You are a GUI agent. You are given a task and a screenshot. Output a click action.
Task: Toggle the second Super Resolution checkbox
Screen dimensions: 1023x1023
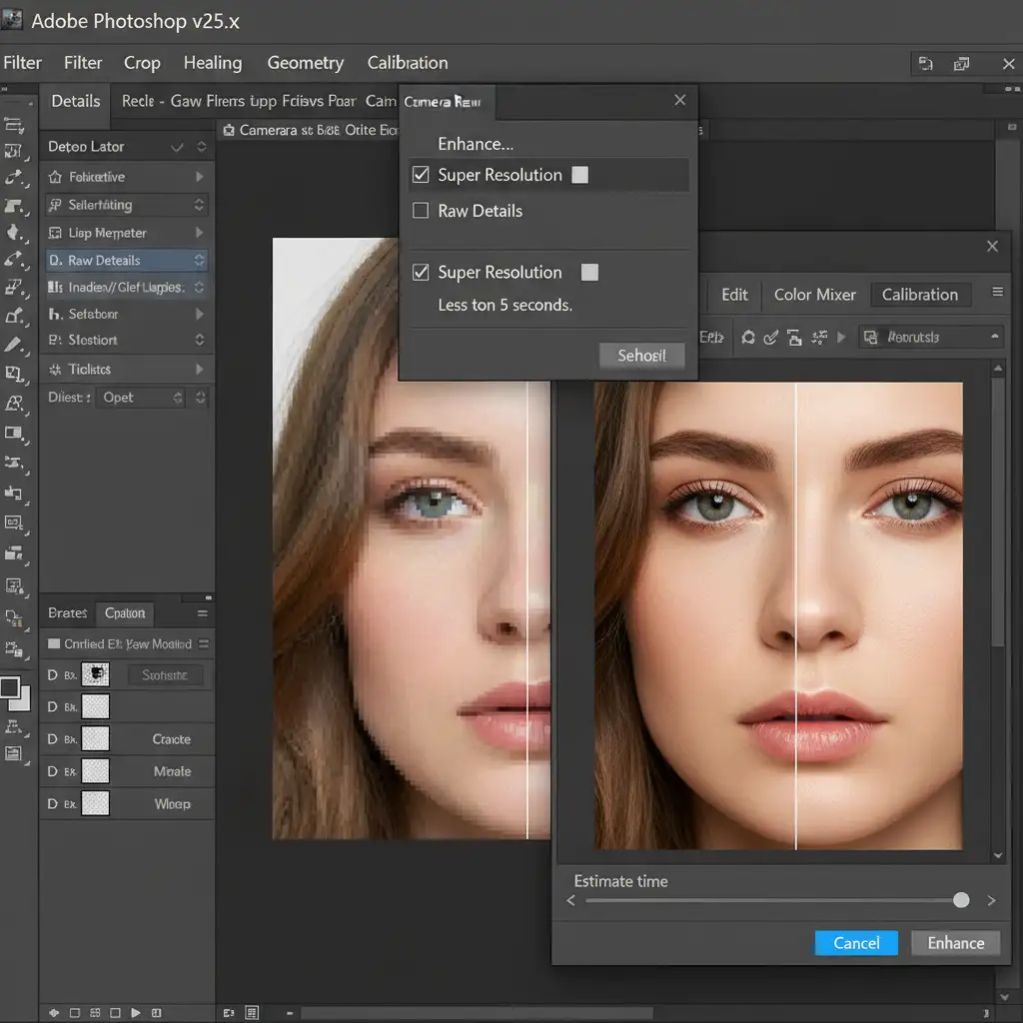coord(421,273)
